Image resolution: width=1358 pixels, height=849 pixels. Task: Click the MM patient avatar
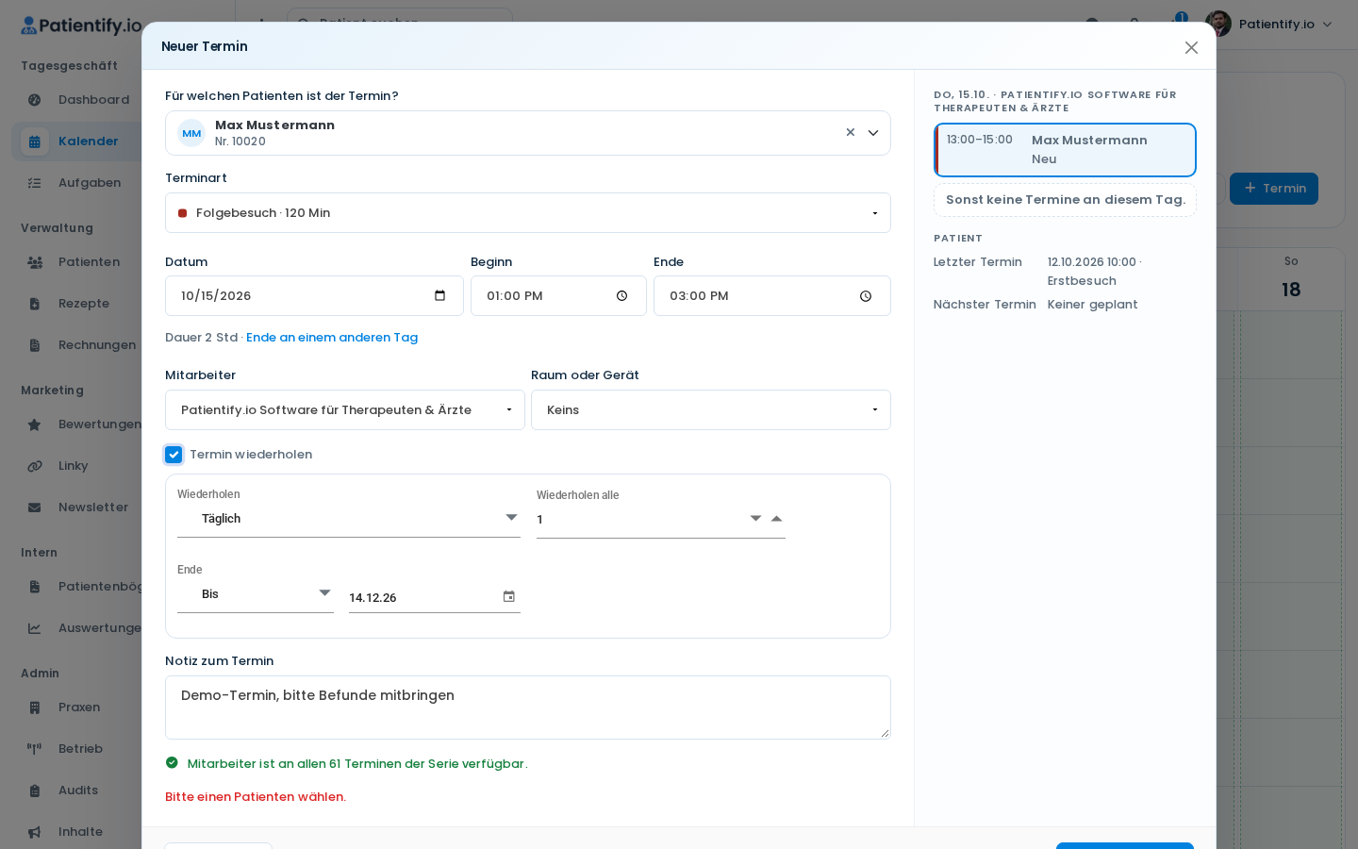point(191,133)
